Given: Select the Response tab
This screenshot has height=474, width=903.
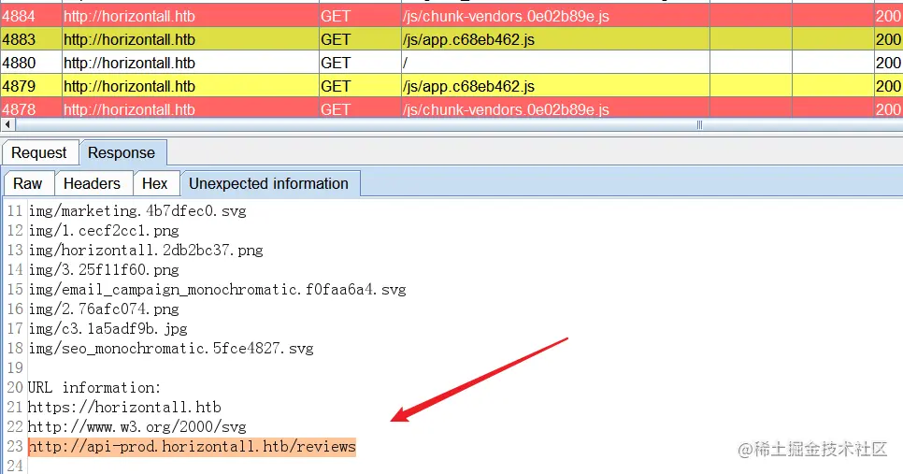Looking at the screenshot, I should pos(122,152).
